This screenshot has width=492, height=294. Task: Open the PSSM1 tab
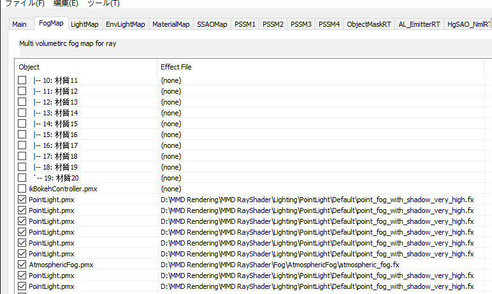click(245, 24)
